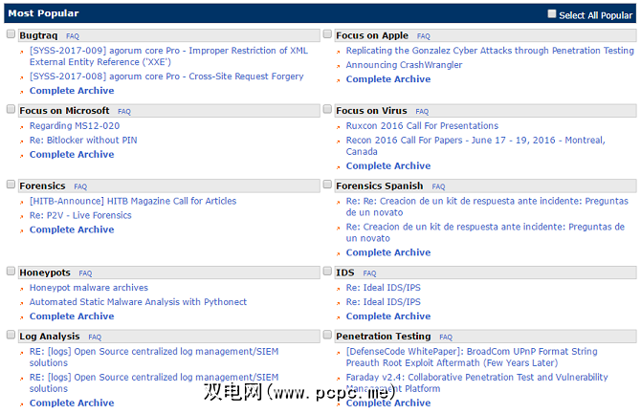Click bullet beside Re: Bitlocker without PIN
641x414 pixels.
(x=22, y=142)
